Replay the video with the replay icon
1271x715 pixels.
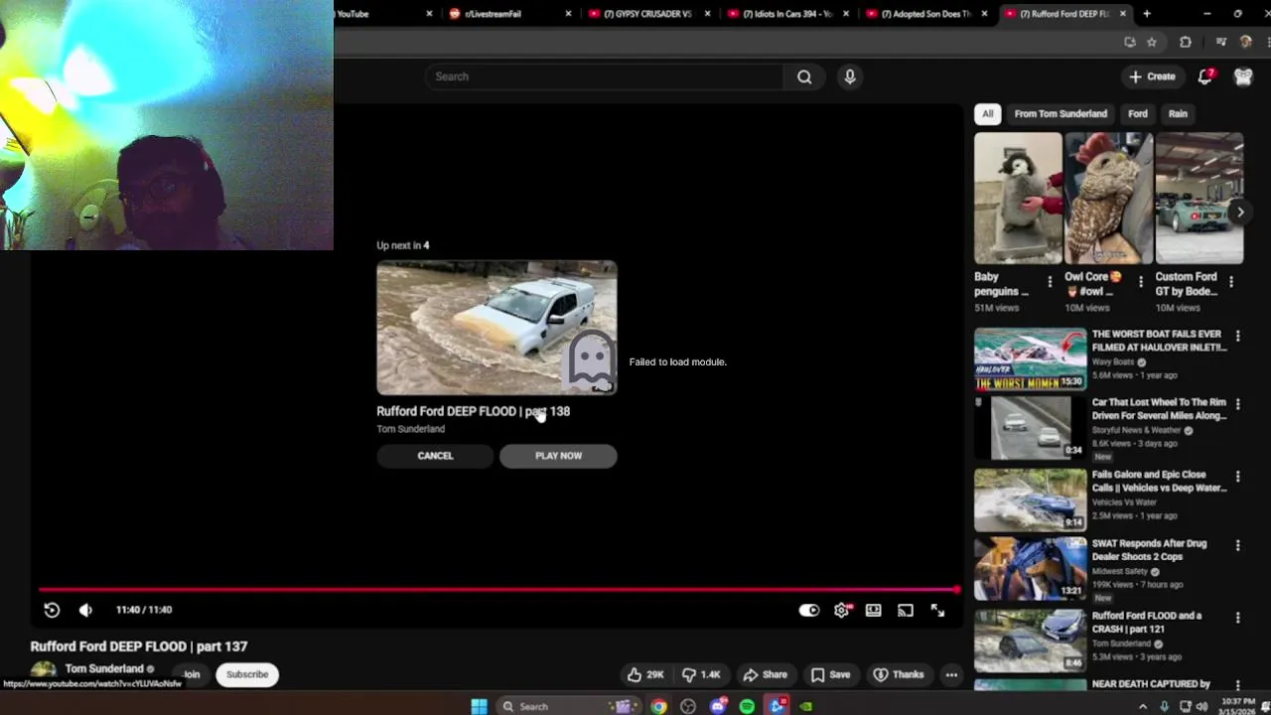pos(52,611)
